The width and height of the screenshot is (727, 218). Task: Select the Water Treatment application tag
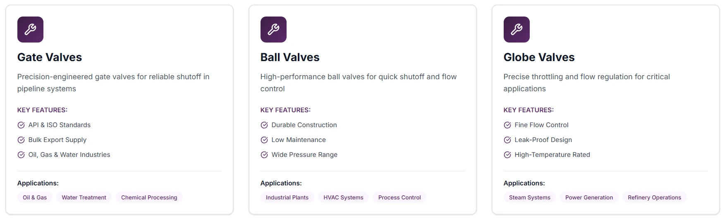(x=84, y=197)
